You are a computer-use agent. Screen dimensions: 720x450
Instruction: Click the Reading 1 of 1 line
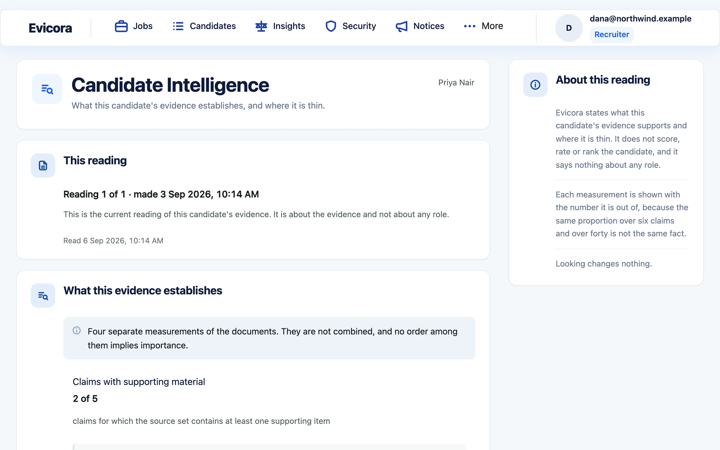(161, 194)
